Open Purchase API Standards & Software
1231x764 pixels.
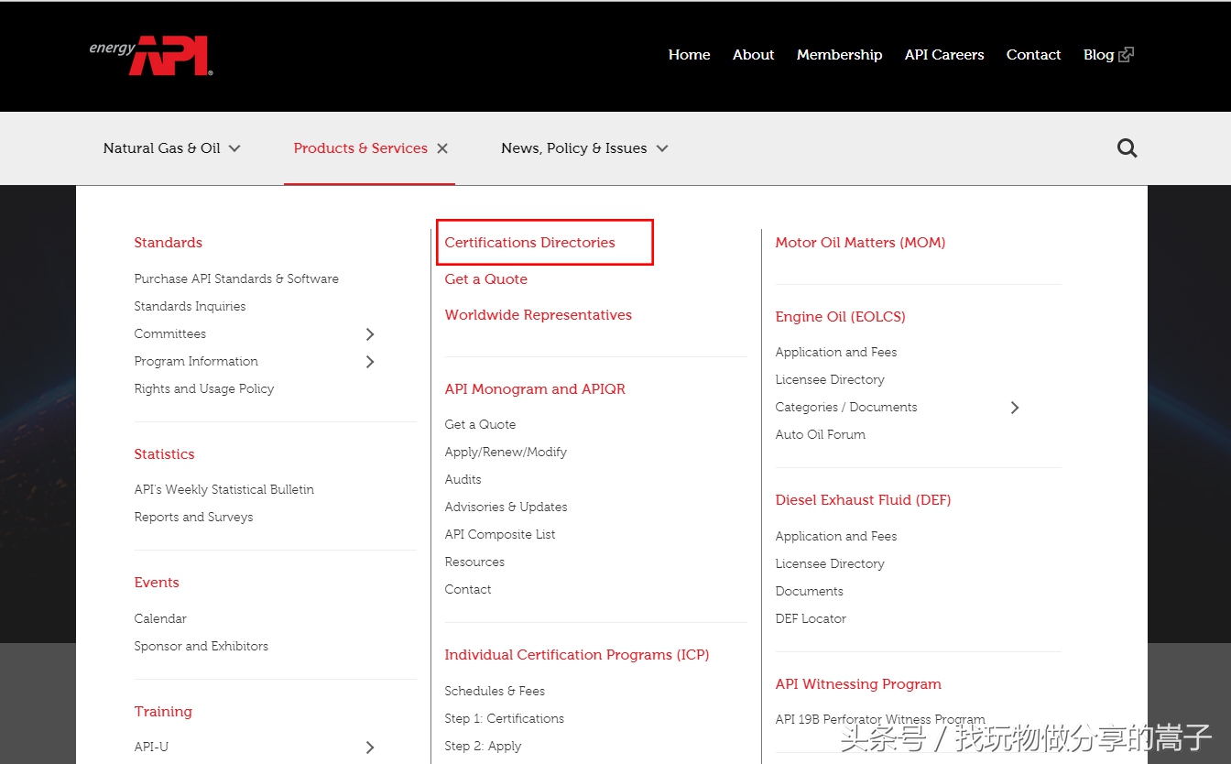coord(236,278)
